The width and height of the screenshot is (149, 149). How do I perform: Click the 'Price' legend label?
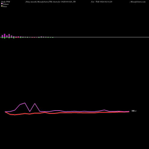coord(5,7)
